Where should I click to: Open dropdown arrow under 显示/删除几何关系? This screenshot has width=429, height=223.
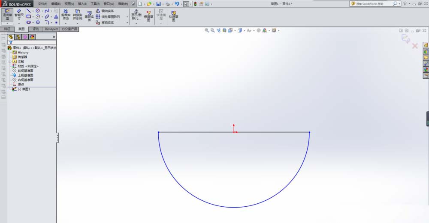click(x=136, y=24)
